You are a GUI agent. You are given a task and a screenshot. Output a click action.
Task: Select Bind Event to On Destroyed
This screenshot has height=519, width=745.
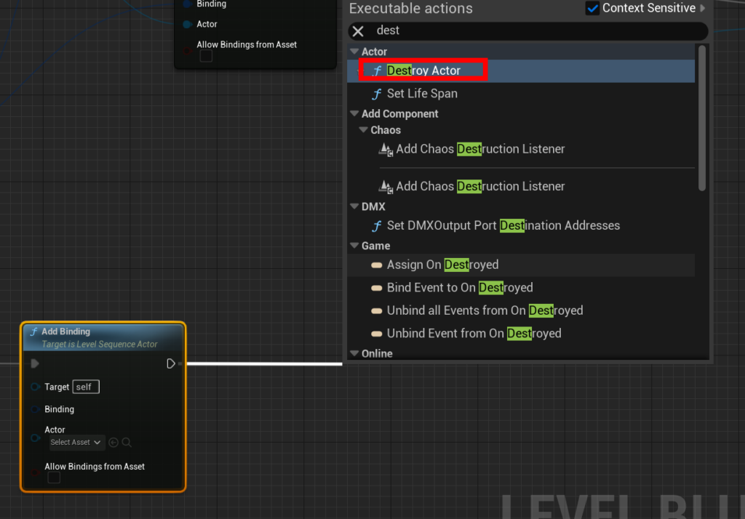[x=521, y=288]
